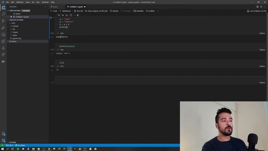
Task: Open the Accounts icon in activity bar
Action: [3, 134]
